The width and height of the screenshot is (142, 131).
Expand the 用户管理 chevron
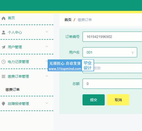(x=47, y=46)
